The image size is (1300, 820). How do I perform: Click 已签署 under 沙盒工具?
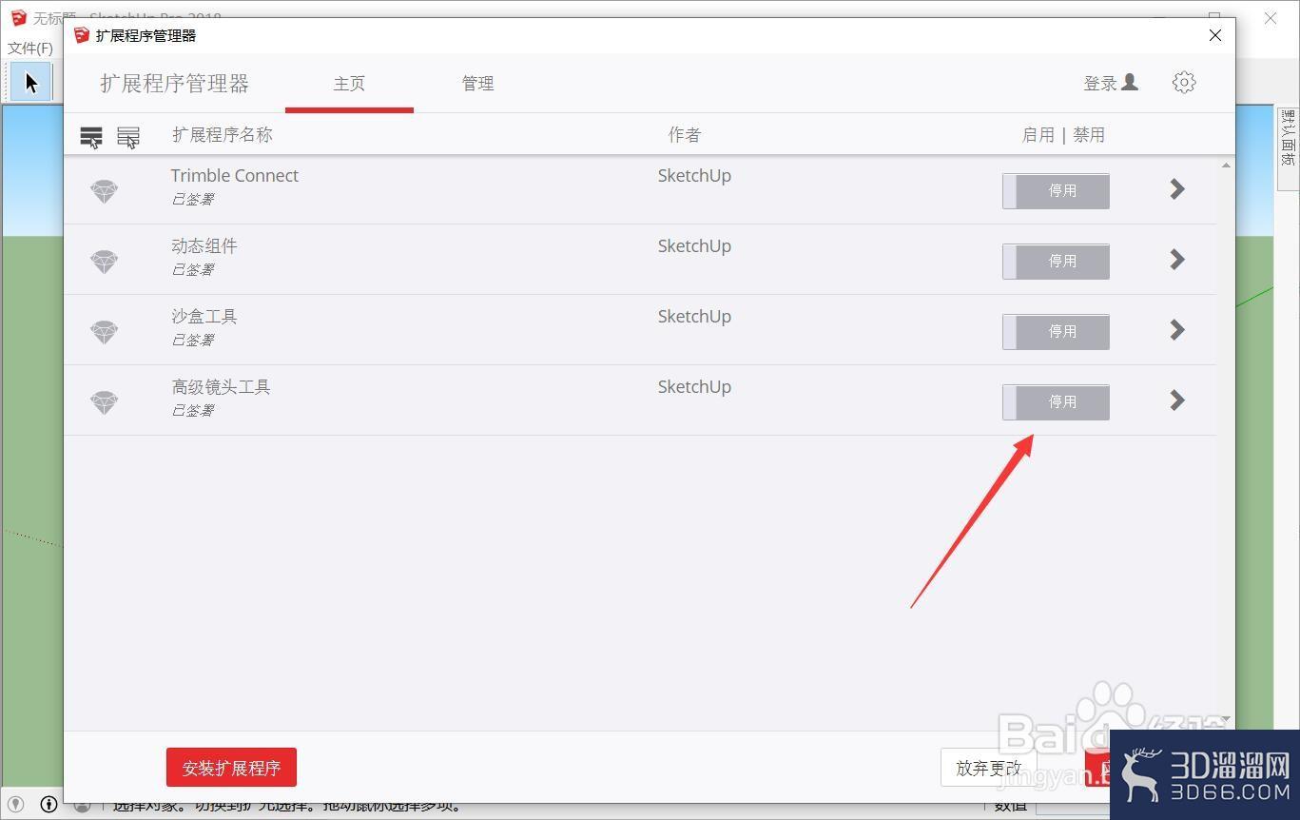pyautogui.click(x=193, y=340)
